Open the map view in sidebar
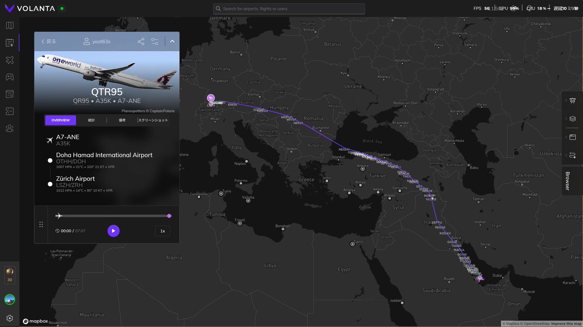The width and height of the screenshot is (583, 327). coord(10,26)
